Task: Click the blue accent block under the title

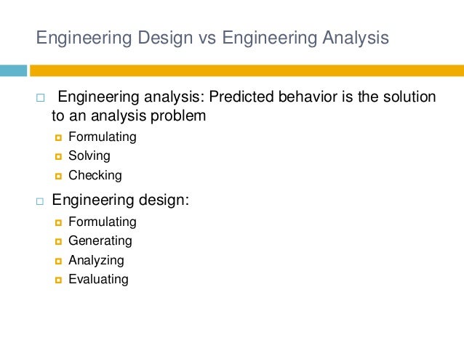Action: 13,70
